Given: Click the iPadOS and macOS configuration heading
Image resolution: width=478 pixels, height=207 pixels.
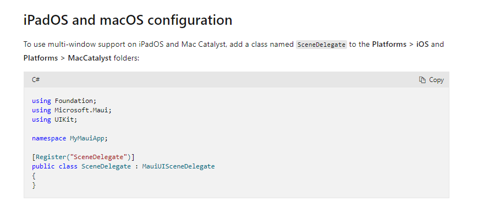Looking at the screenshot, I should click(x=128, y=20).
